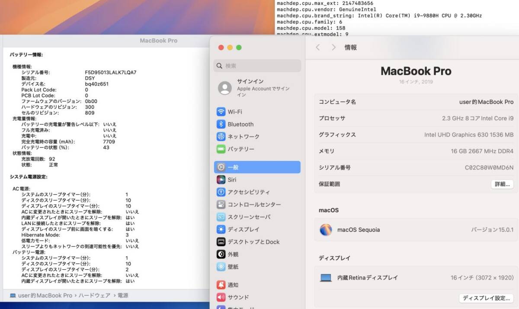Click the ディスプレイ設定... button
This screenshot has height=309, width=519.
click(486, 298)
